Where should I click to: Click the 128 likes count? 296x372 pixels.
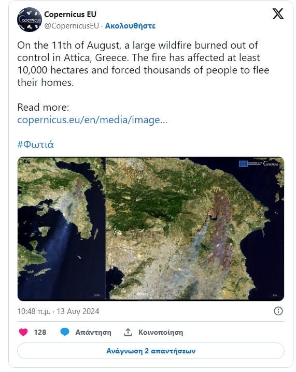[40, 332]
